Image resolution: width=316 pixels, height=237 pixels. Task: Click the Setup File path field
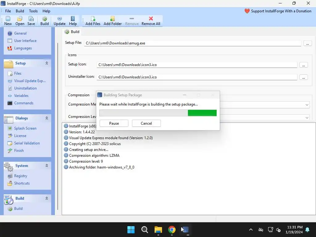tap(193, 43)
